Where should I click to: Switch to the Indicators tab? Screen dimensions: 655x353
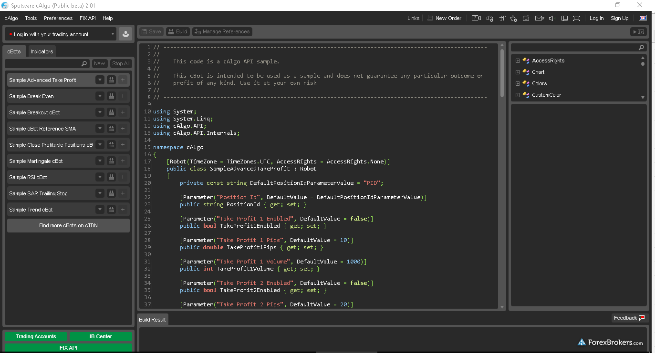pos(42,51)
